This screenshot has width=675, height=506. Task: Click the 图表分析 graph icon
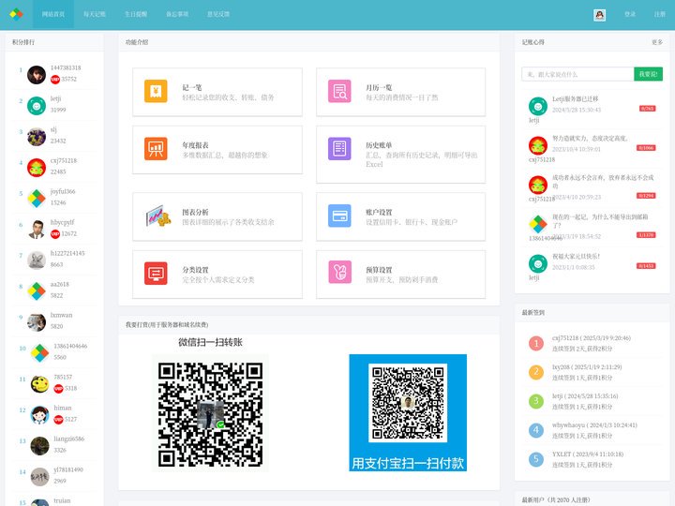click(x=158, y=216)
